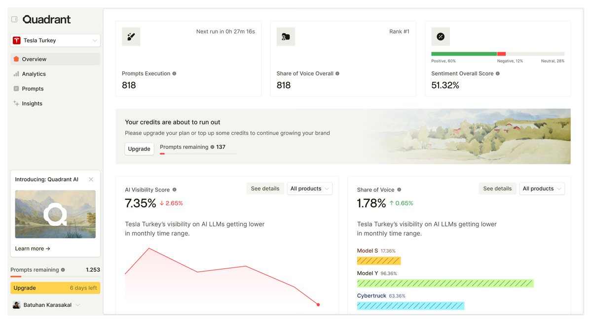Screen dimensions: 592x323
Task: Click the 'Neutral, 28%' label
Action: [x=553, y=61]
